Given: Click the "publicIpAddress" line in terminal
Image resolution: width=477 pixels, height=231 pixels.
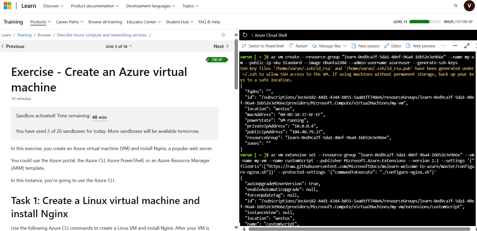Looking at the screenshot, I should 285,132.
